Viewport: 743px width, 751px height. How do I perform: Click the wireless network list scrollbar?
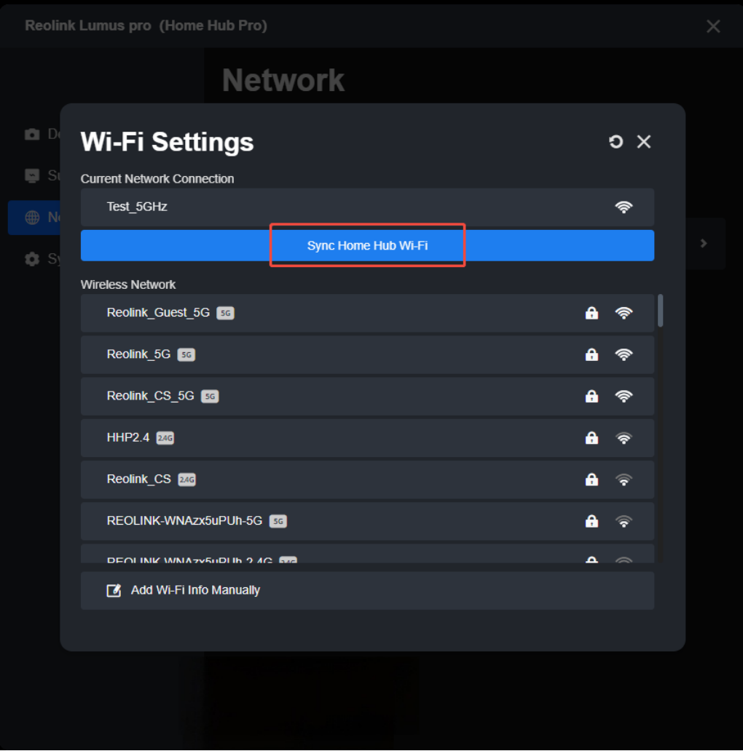tap(661, 311)
